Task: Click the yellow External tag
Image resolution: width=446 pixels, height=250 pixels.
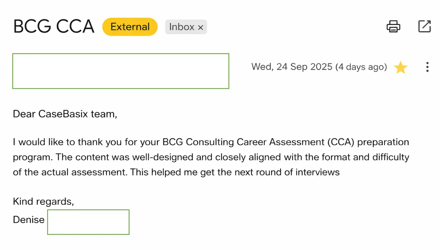Action: [130, 27]
